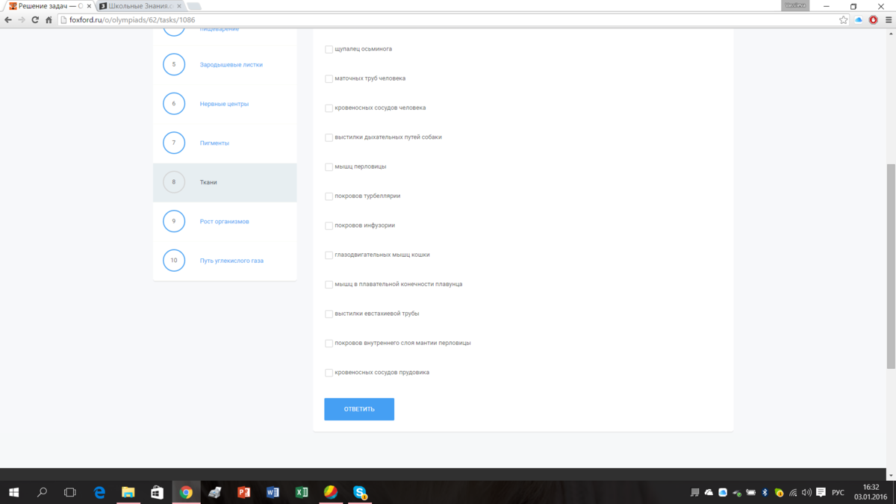Open Excel from the taskbar

(x=302, y=493)
